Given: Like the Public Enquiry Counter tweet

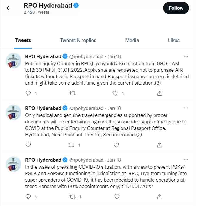Looking at the screenshot, I should click(115, 93).
